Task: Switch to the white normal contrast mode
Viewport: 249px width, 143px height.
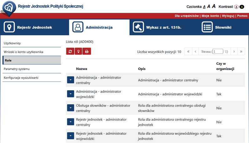Action: click(236, 7)
